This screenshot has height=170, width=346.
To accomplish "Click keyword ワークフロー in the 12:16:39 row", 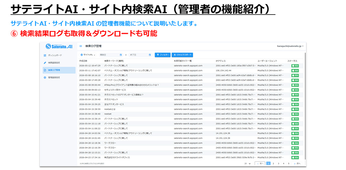I will pos(110,148).
